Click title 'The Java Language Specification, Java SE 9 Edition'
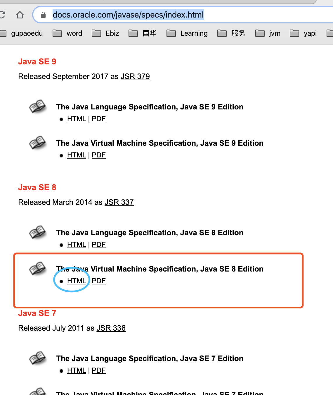This screenshot has height=395, width=333. [x=150, y=107]
